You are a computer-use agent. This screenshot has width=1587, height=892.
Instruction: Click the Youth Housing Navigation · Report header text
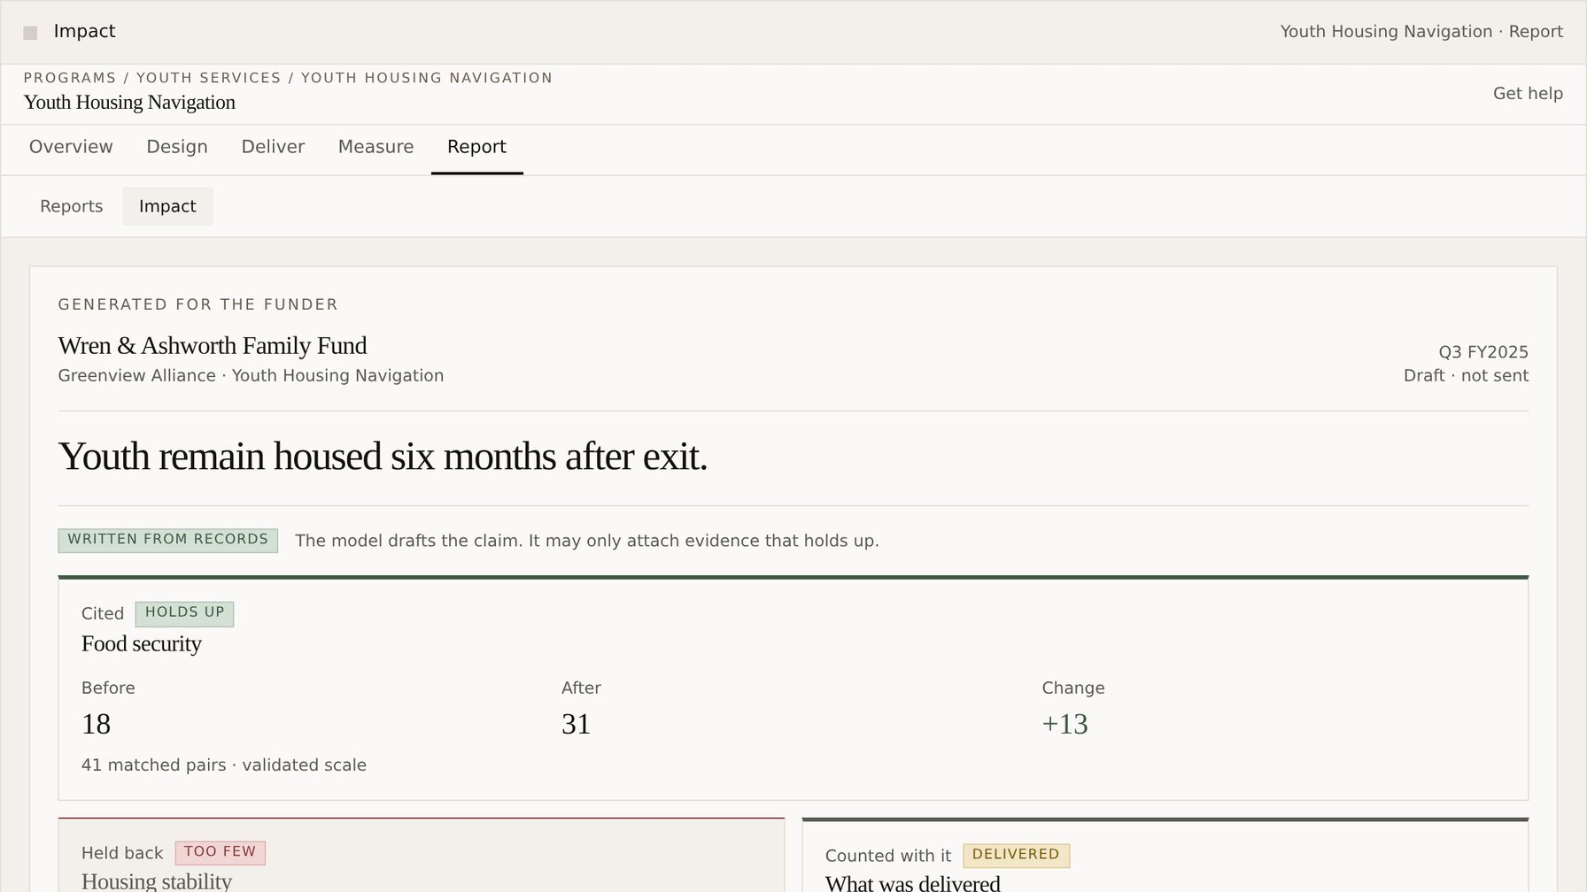1421,32
